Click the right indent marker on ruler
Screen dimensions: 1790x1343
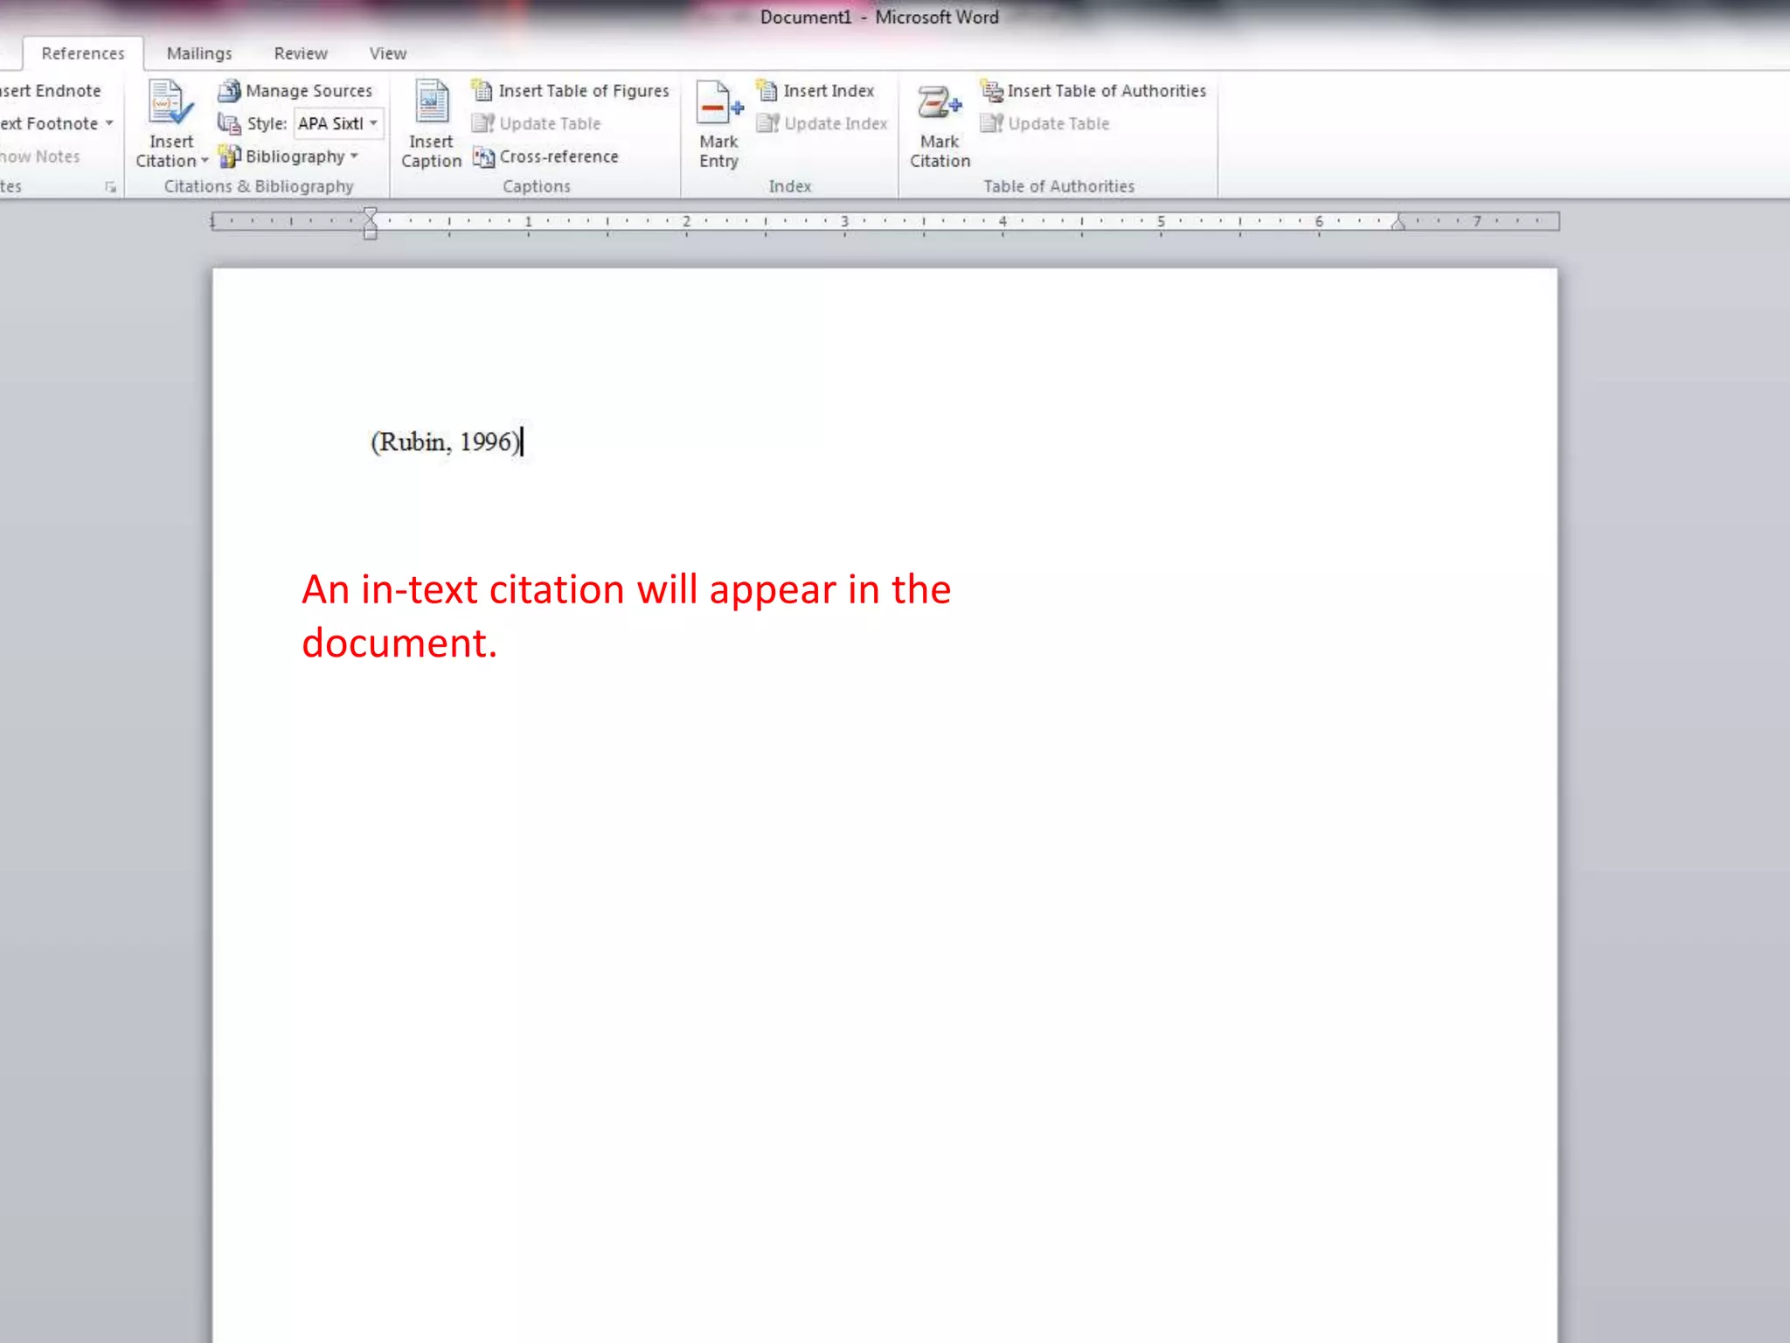tap(1398, 224)
